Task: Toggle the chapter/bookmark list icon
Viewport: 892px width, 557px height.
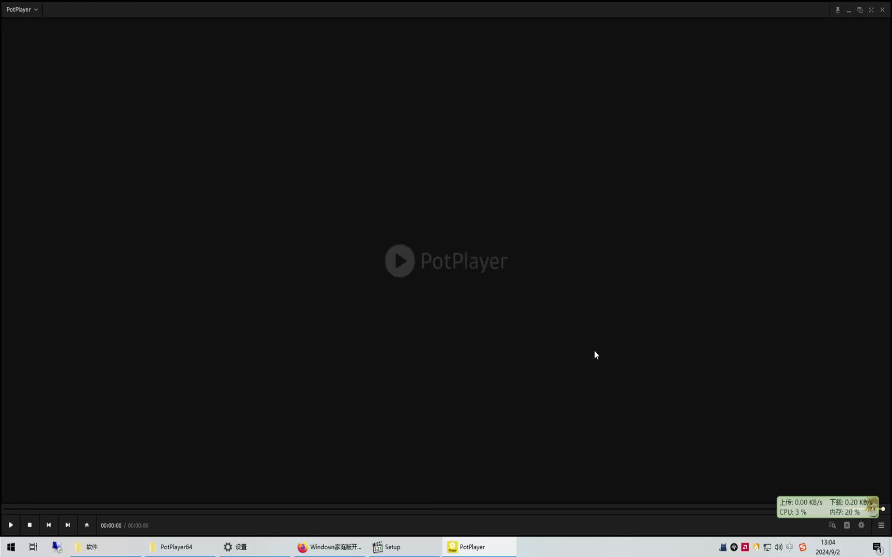Action: point(847,525)
